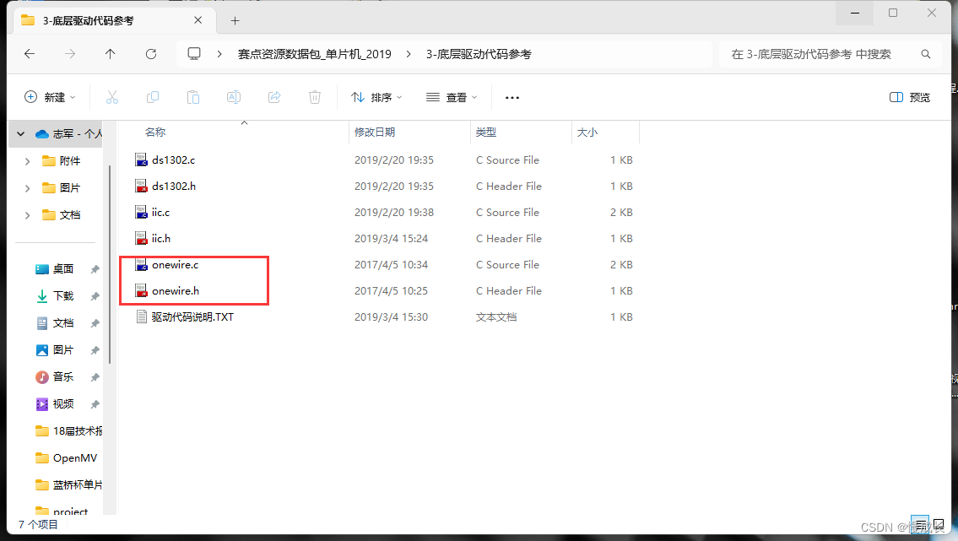
Task: Select the ds1302.c file icon
Action: pos(141,160)
